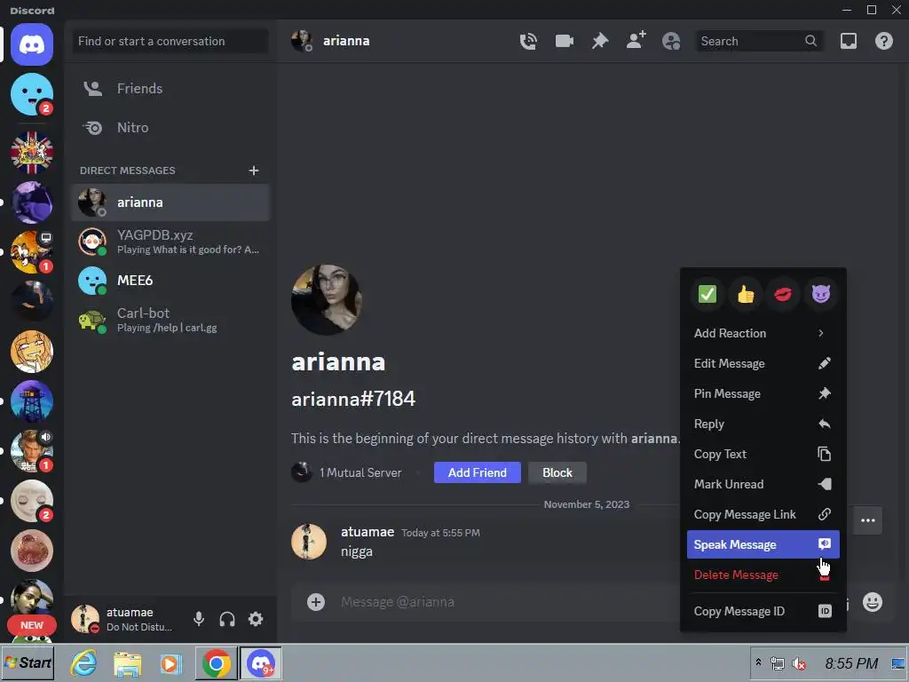
Task: Open pinned messages in header
Action: point(600,41)
